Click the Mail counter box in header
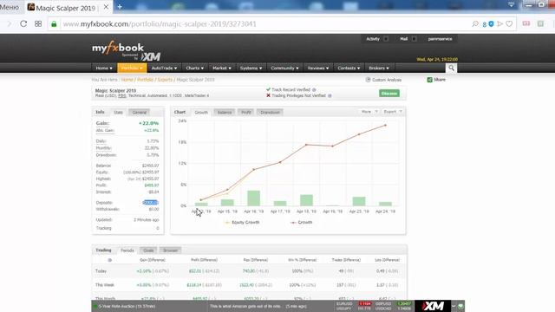 414,39
